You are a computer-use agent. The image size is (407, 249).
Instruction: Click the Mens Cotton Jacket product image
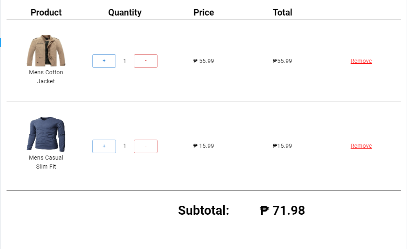coord(46,50)
